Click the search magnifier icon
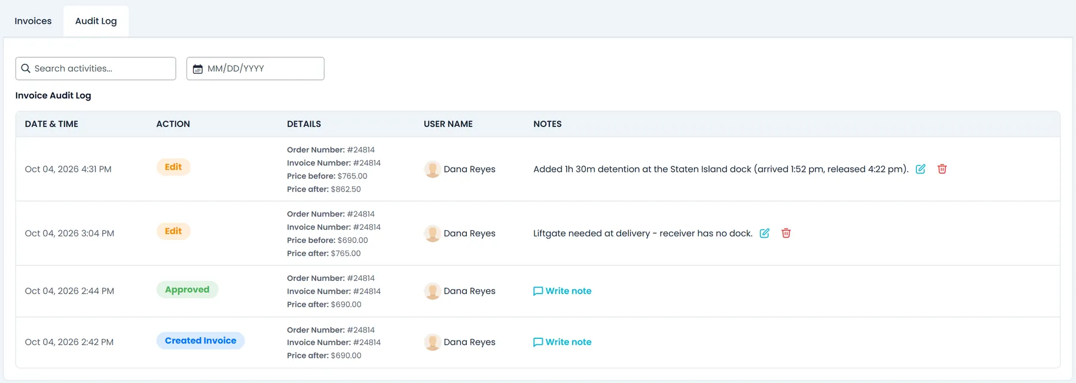Viewport: 1076px width, 383px height. click(26, 69)
